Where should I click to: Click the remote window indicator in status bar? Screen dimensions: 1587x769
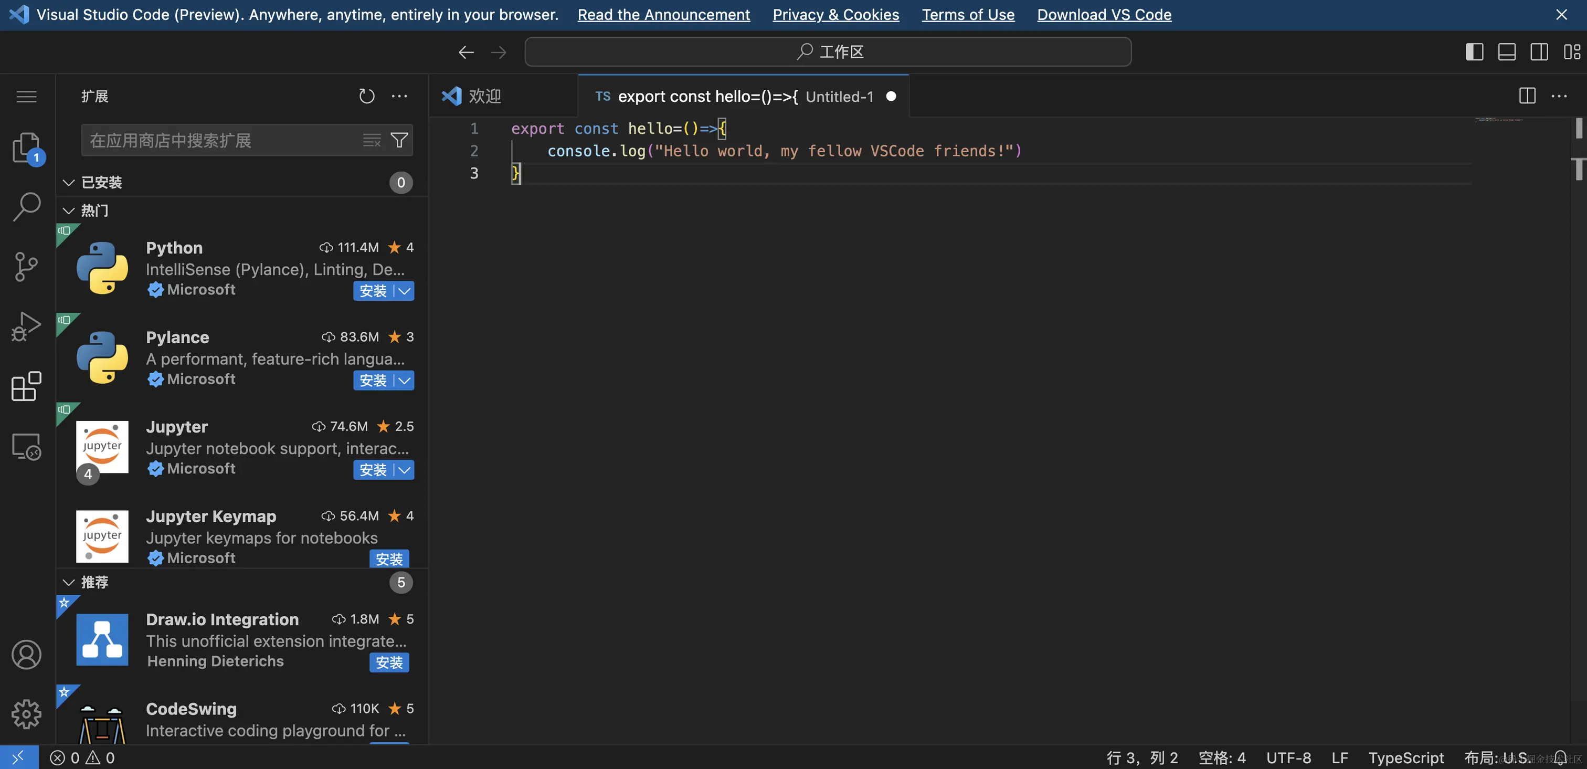coord(18,757)
